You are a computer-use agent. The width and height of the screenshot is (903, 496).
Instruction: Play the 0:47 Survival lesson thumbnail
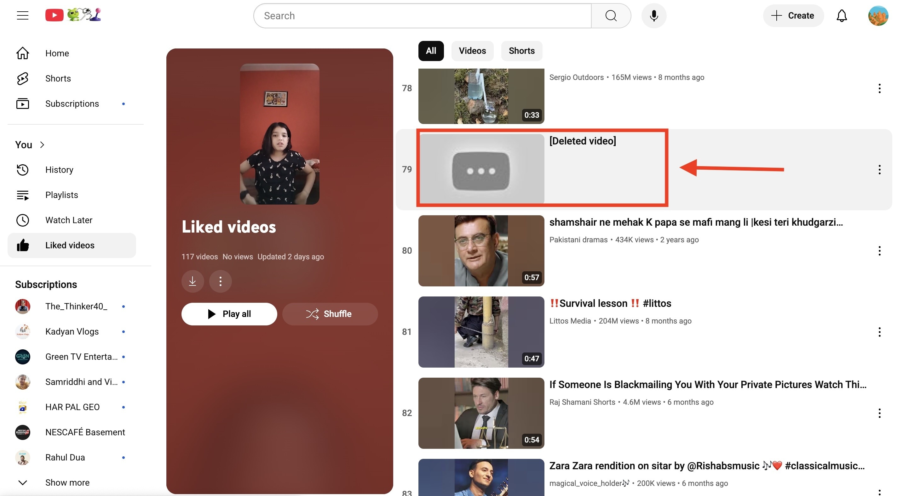(x=481, y=332)
